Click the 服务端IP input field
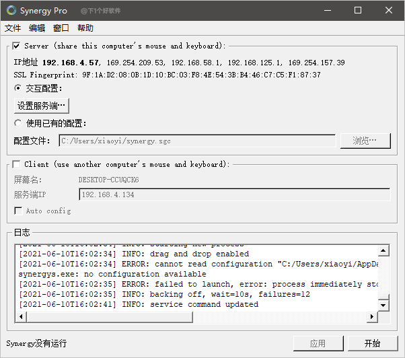Image resolution: width=405 pixels, height=358 pixels. coord(235,194)
